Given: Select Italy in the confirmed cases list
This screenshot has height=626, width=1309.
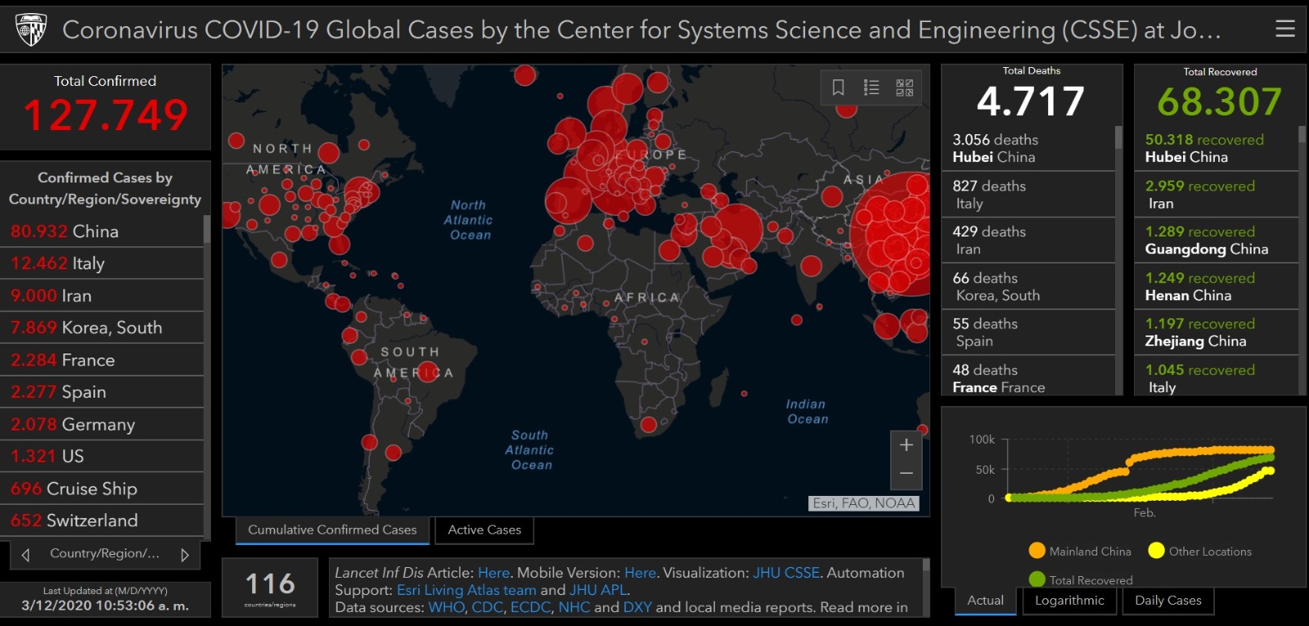Looking at the screenshot, I should [101, 263].
